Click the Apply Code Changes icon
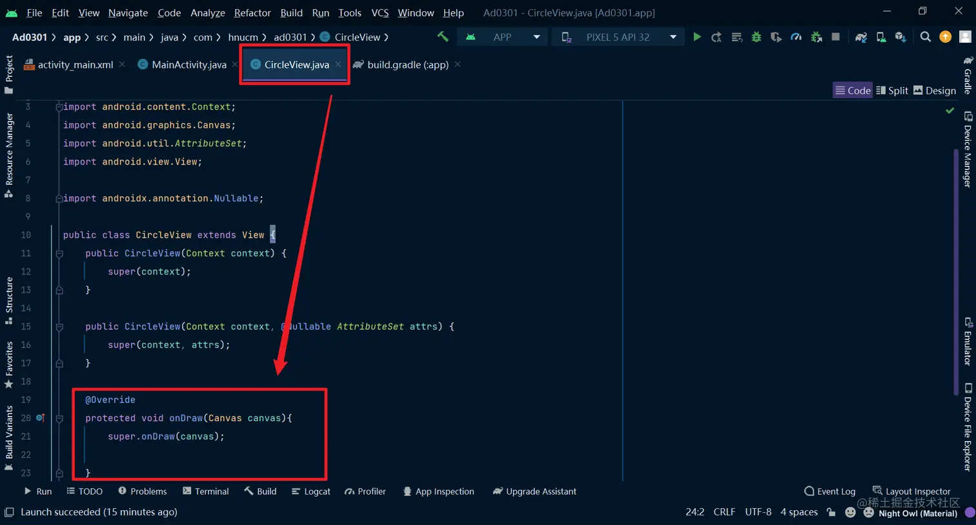The image size is (976, 525). coord(737,37)
